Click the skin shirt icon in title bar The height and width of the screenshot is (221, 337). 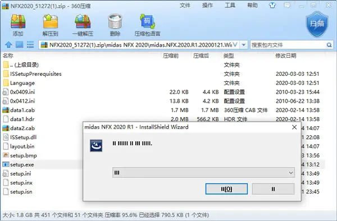pos(272,5)
